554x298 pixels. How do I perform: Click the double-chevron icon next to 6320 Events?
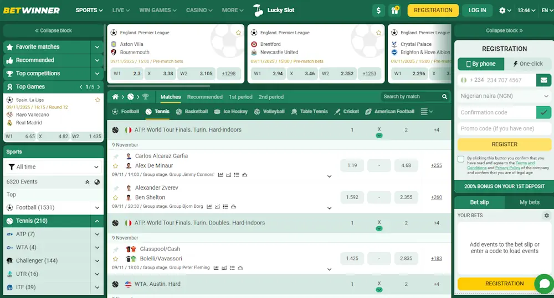click(88, 182)
